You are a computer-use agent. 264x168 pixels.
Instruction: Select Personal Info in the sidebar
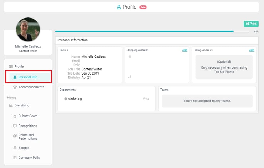click(28, 77)
